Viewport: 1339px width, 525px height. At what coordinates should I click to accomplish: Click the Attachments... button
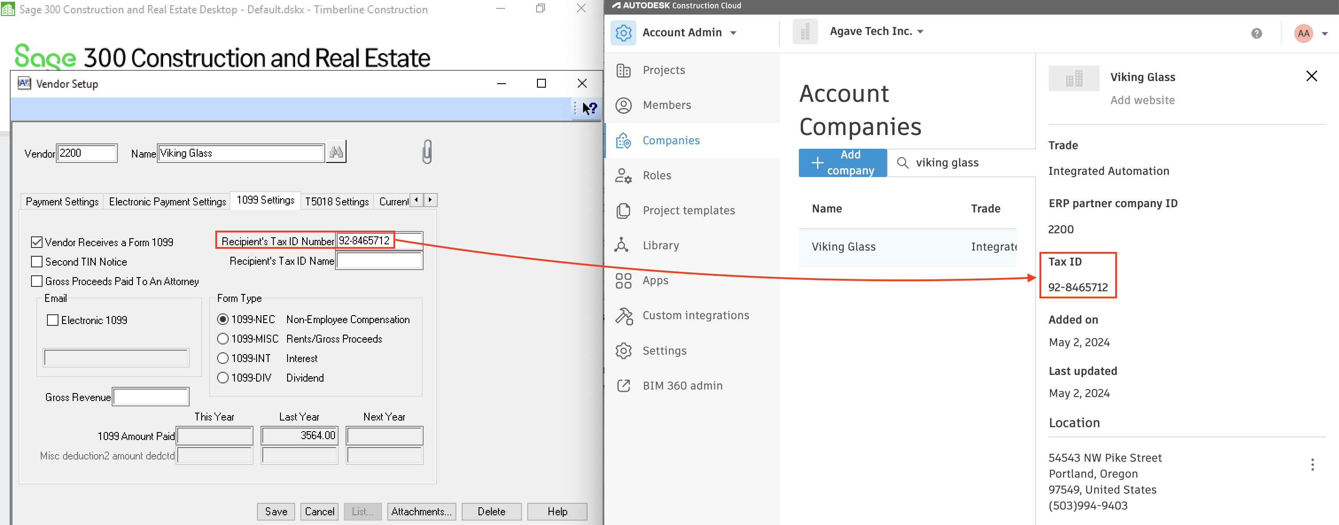(421, 511)
